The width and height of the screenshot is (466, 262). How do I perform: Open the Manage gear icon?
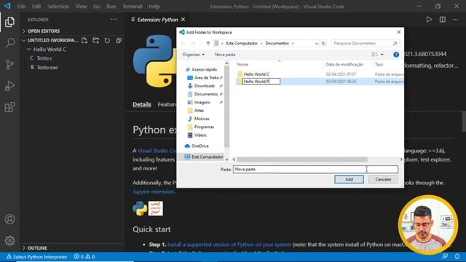(9, 240)
